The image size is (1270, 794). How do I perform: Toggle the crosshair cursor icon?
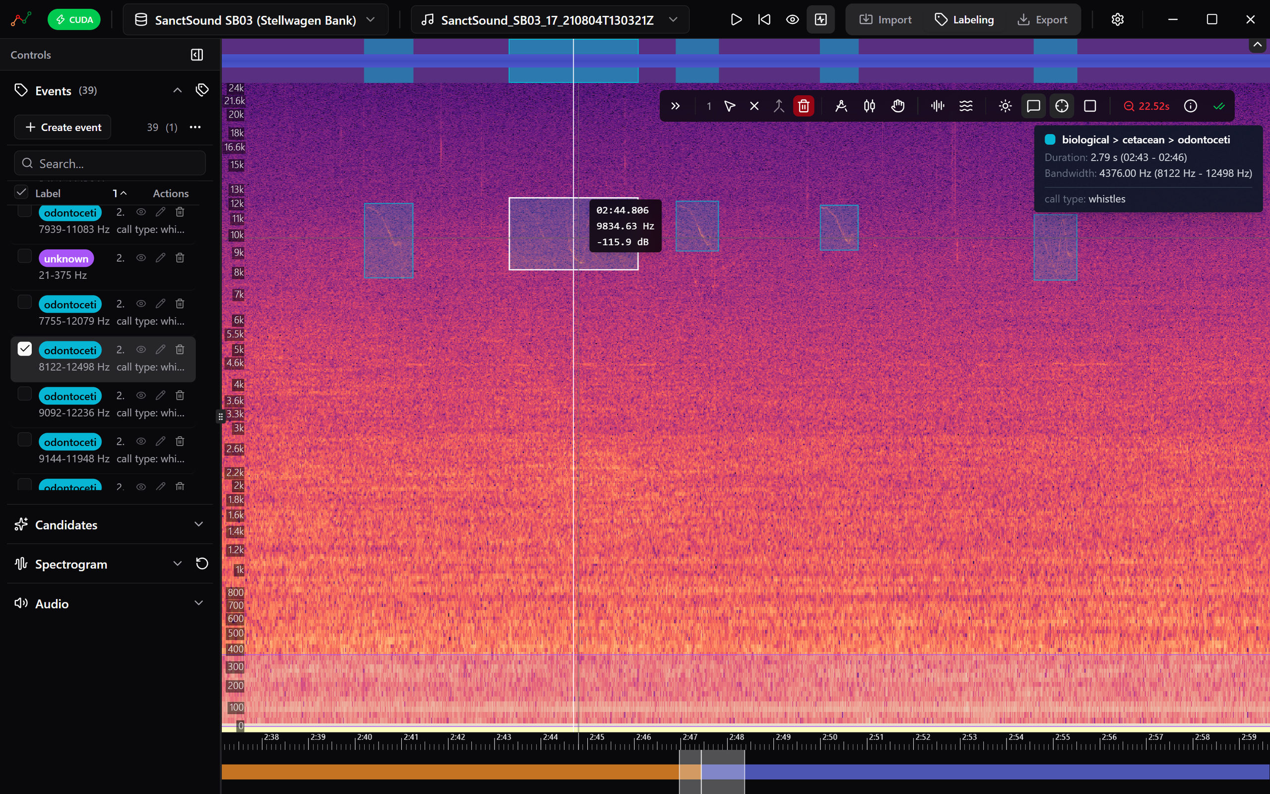coord(1062,106)
